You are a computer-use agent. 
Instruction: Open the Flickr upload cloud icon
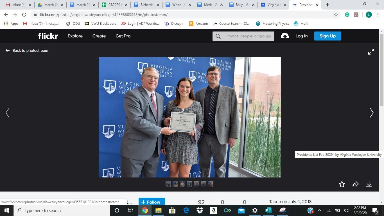[285, 36]
